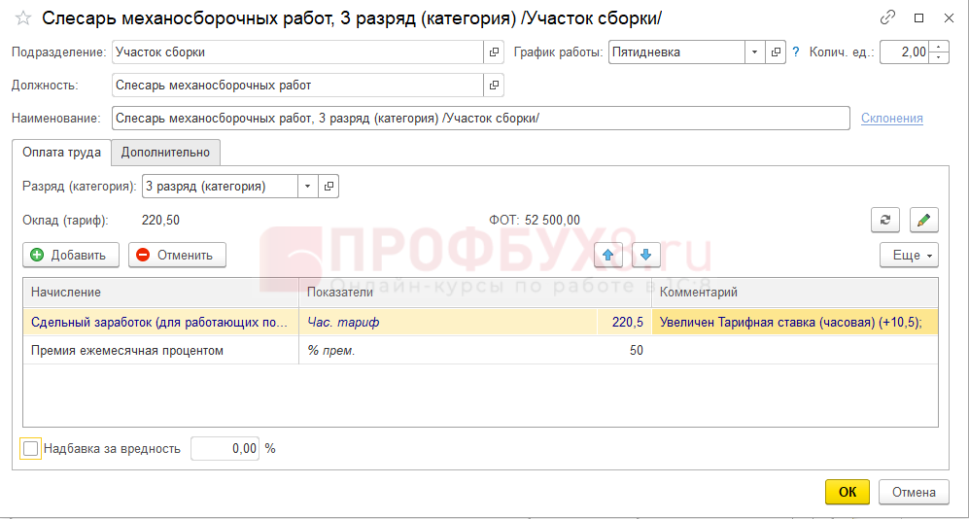Click Разряд (категория) combo field
The width and height of the screenshot is (969, 519).
pos(220,186)
